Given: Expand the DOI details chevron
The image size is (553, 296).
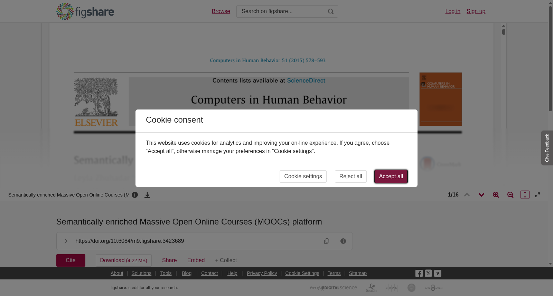Looking at the screenshot, I should 66,241.
